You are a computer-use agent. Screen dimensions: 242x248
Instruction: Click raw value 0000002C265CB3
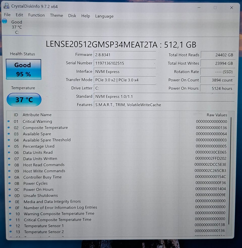210,170
